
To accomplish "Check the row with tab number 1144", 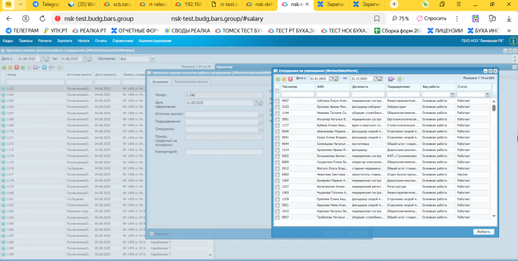I will pyautogui.click(x=277, y=113).
